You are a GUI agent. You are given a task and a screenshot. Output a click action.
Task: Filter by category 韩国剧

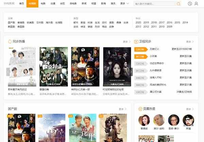(x=12, y=27)
